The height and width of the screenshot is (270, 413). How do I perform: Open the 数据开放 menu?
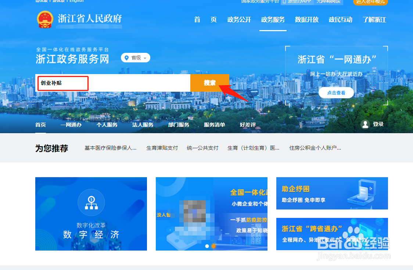[307, 20]
